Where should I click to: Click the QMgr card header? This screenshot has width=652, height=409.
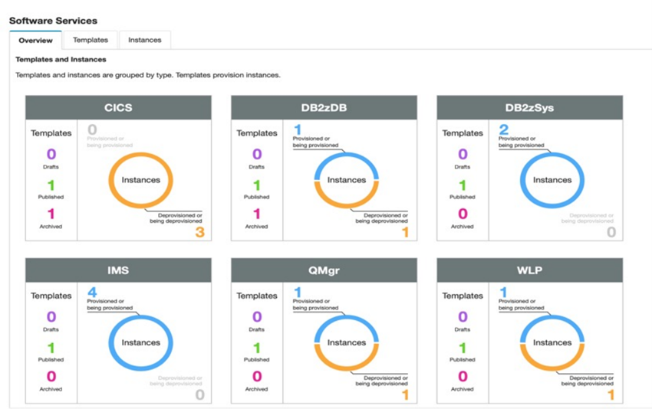coord(324,270)
